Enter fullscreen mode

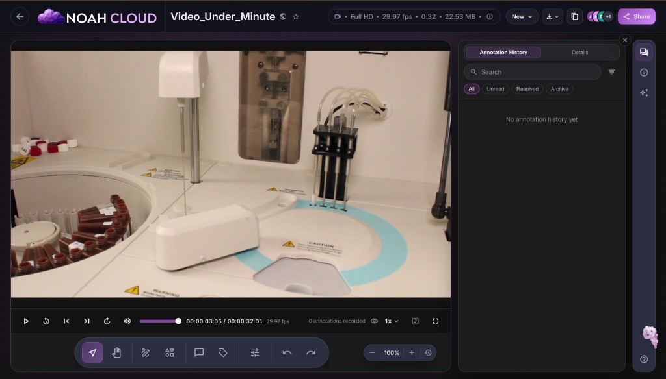coord(435,321)
